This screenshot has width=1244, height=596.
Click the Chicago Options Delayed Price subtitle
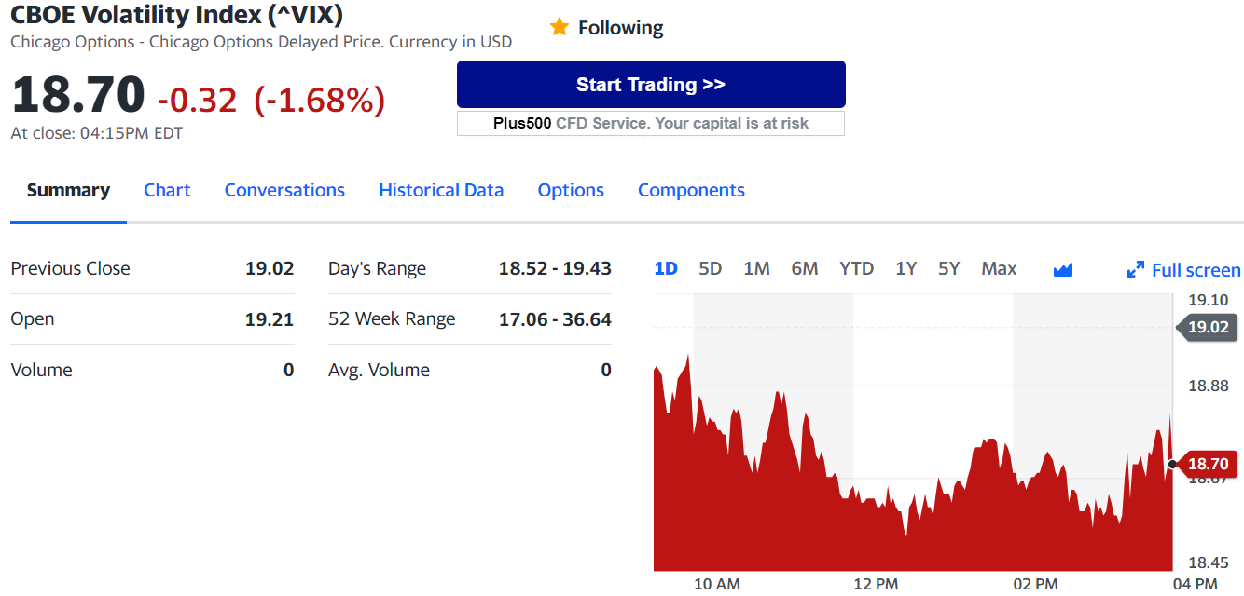point(261,42)
